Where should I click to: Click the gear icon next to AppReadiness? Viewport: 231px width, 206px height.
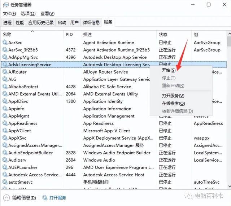(x=5, y=123)
